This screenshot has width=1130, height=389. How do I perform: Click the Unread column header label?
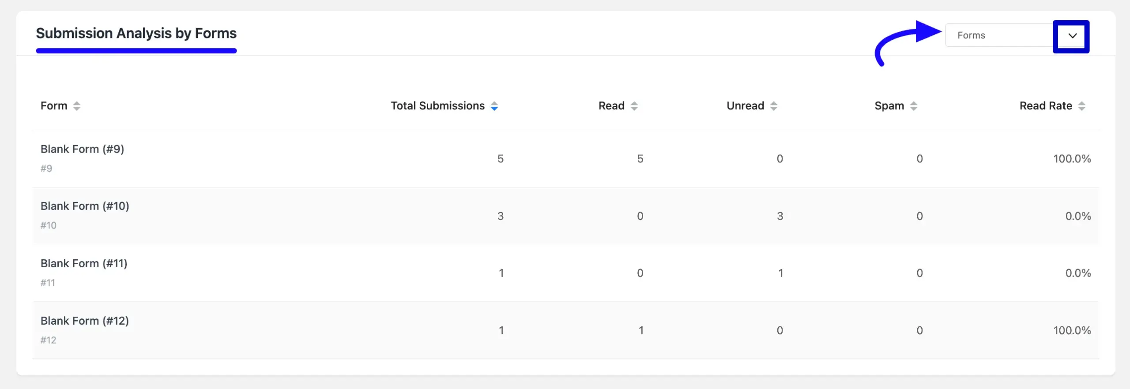click(x=745, y=106)
